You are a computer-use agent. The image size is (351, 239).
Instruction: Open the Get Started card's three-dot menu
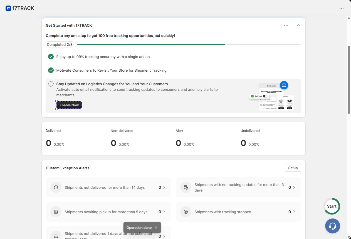286,25
